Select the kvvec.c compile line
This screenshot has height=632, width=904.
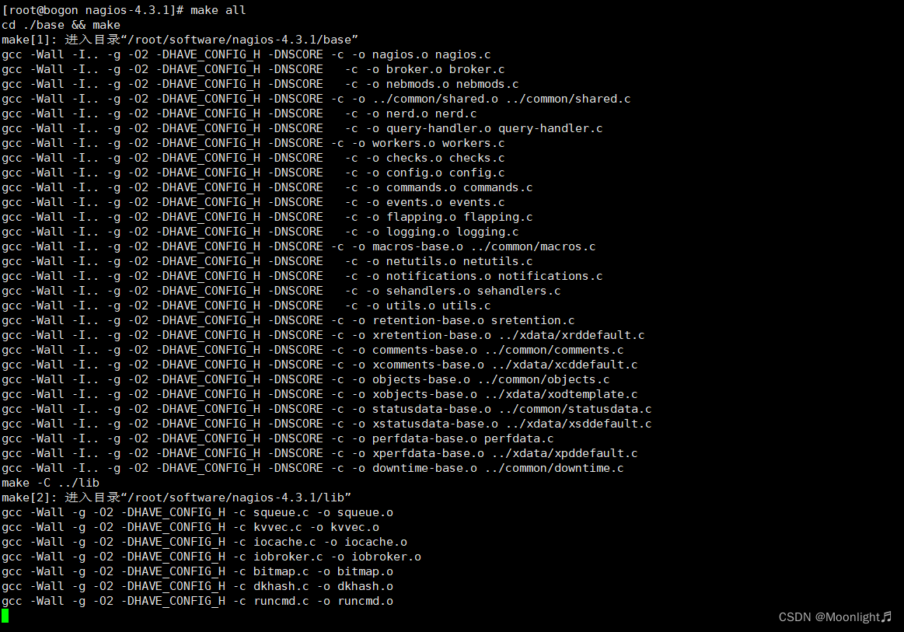(x=190, y=527)
